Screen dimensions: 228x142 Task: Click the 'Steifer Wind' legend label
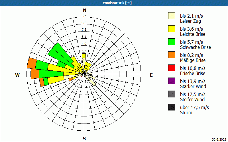(x=192, y=99)
